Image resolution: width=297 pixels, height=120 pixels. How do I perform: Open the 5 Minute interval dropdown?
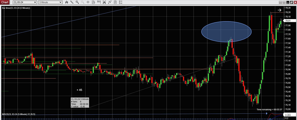pyautogui.click(x=50, y=2)
